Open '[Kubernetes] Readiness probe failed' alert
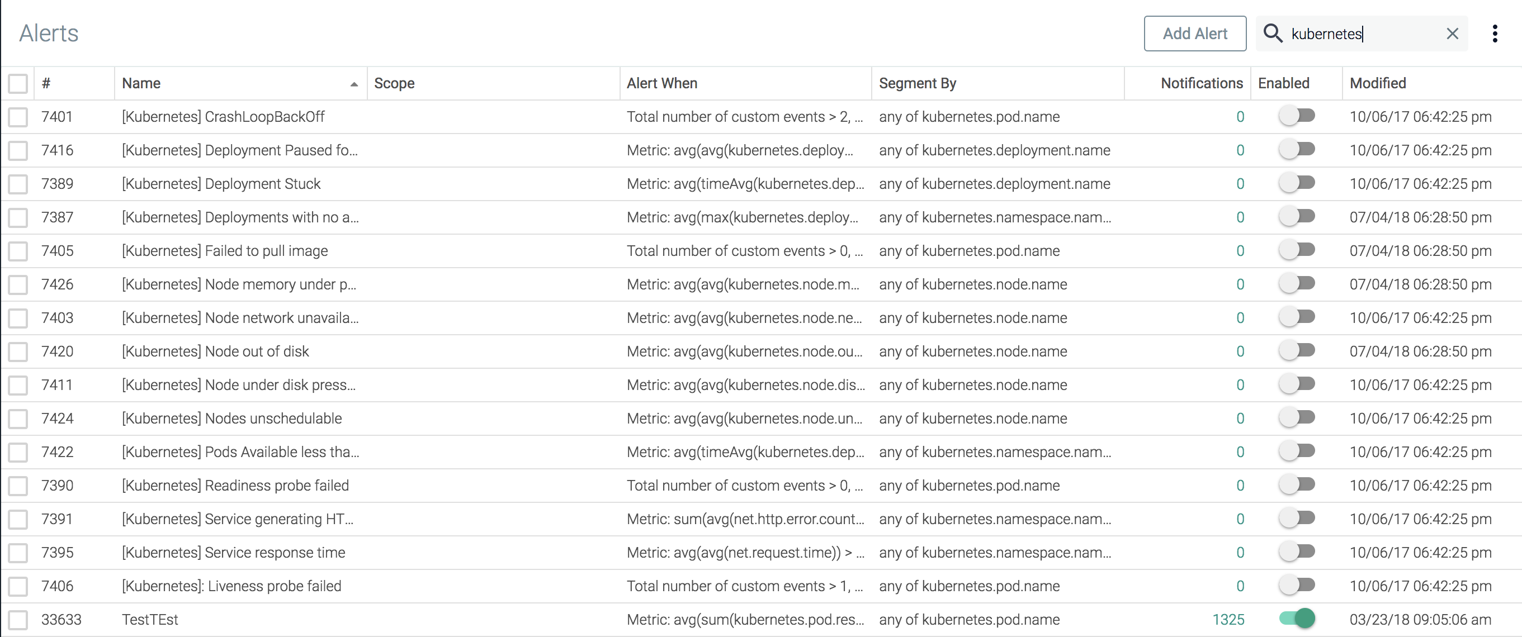The width and height of the screenshot is (1522, 637). (235, 485)
